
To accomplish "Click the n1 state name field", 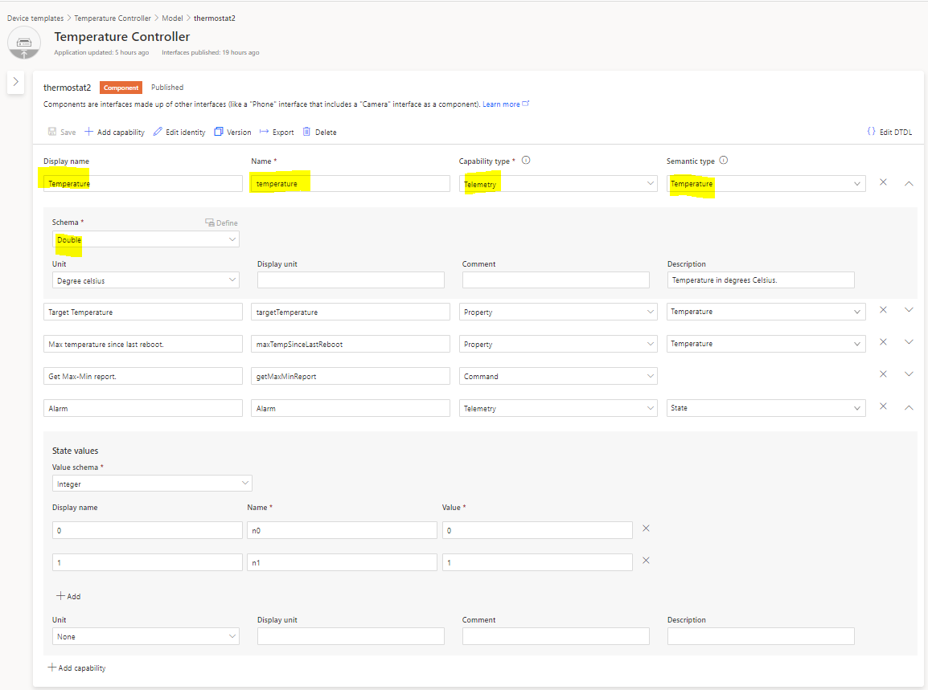I will (342, 562).
